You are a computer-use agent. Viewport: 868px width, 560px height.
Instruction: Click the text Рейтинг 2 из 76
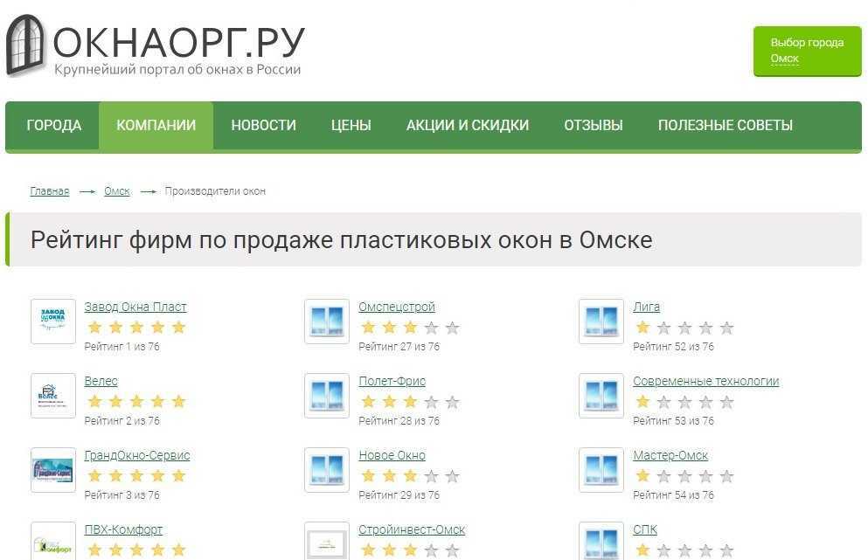(122, 421)
